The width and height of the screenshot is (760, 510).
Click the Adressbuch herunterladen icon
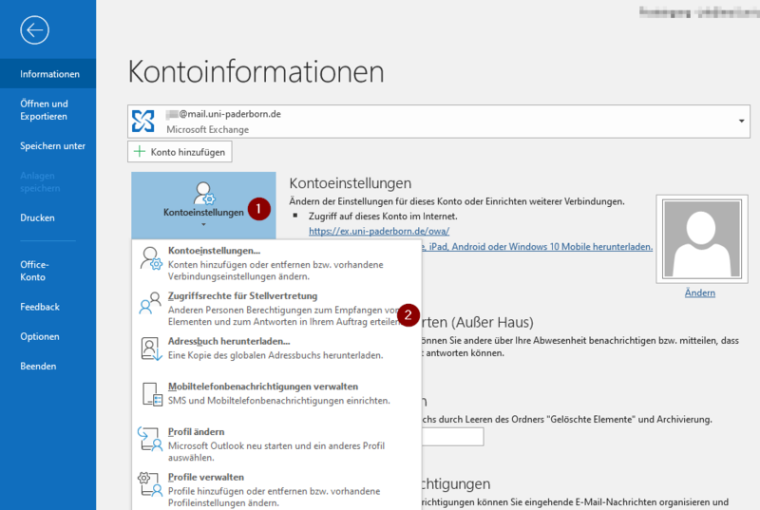pyautogui.click(x=151, y=349)
